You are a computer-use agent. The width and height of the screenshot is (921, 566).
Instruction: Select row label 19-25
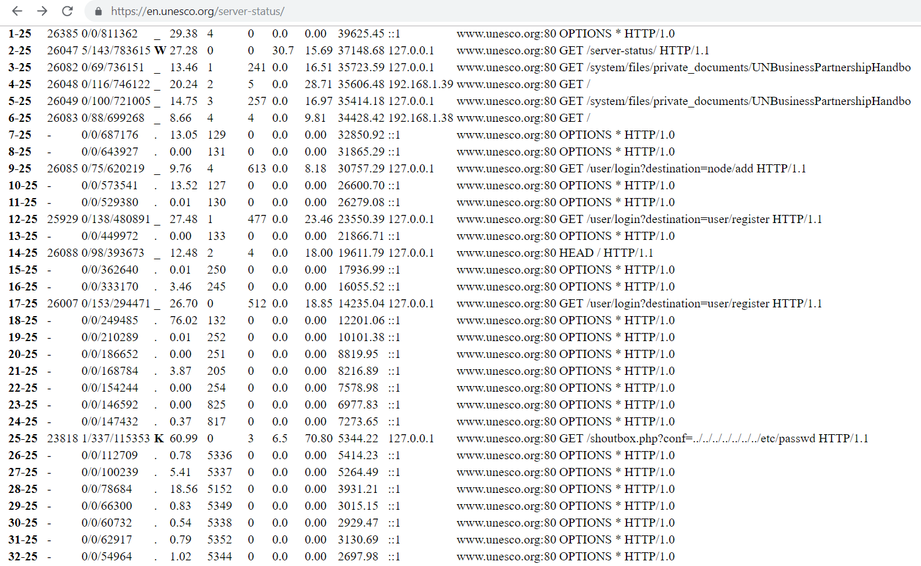point(23,337)
